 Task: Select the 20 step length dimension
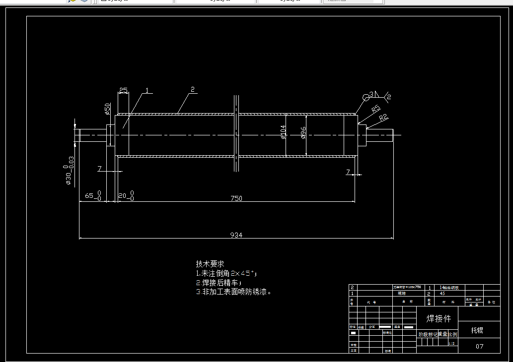point(126,196)
